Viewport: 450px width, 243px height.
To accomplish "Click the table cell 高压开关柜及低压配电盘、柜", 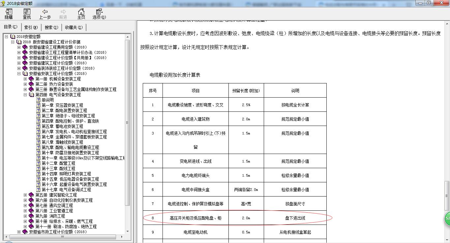I will [195, 218].
